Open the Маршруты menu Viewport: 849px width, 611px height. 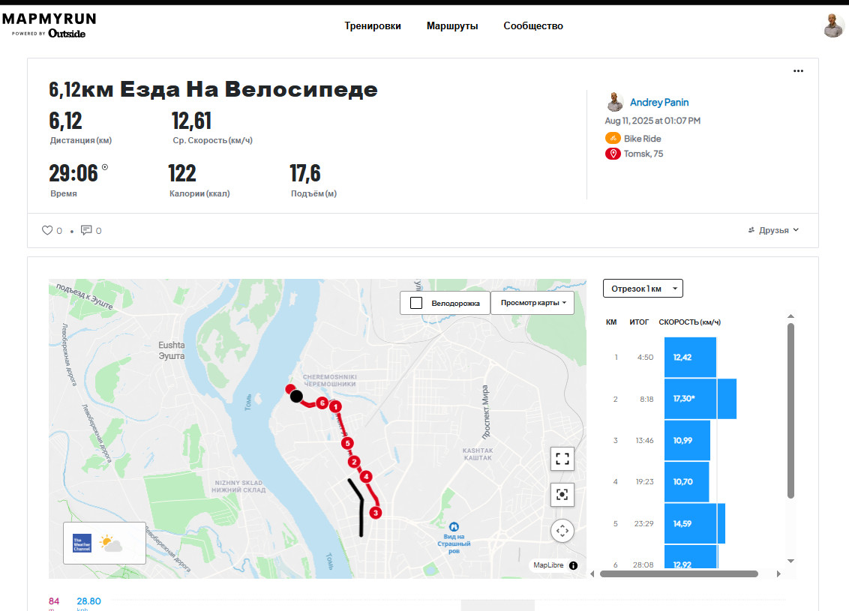coord(452,26)
